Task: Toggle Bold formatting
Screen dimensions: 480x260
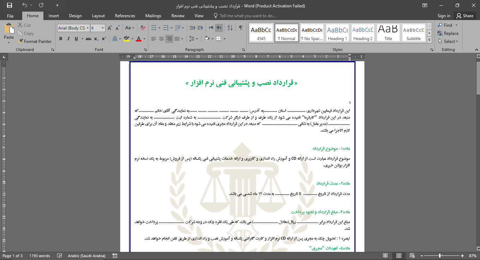Action: tap(61, 39)
